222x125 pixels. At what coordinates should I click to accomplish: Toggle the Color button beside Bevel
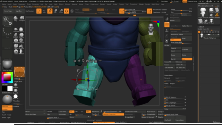coord(176,40)
